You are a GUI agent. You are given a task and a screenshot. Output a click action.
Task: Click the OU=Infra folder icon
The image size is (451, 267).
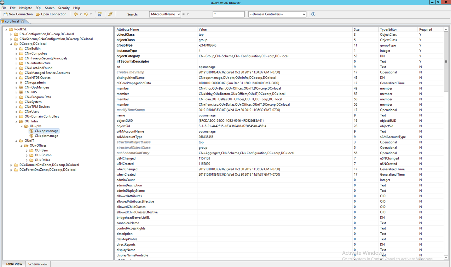[21, 121]
